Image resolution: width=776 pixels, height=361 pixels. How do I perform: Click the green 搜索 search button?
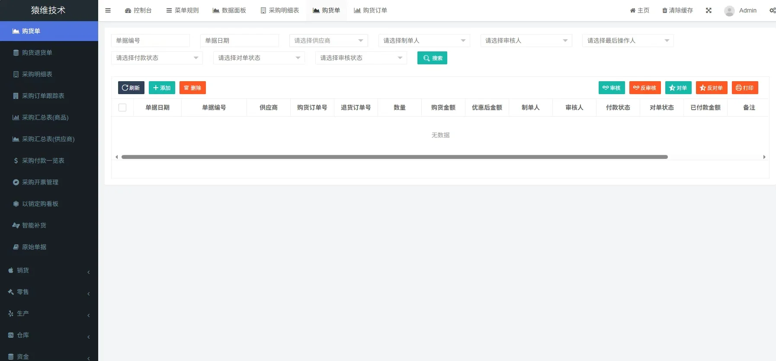(x=432, y=58)
